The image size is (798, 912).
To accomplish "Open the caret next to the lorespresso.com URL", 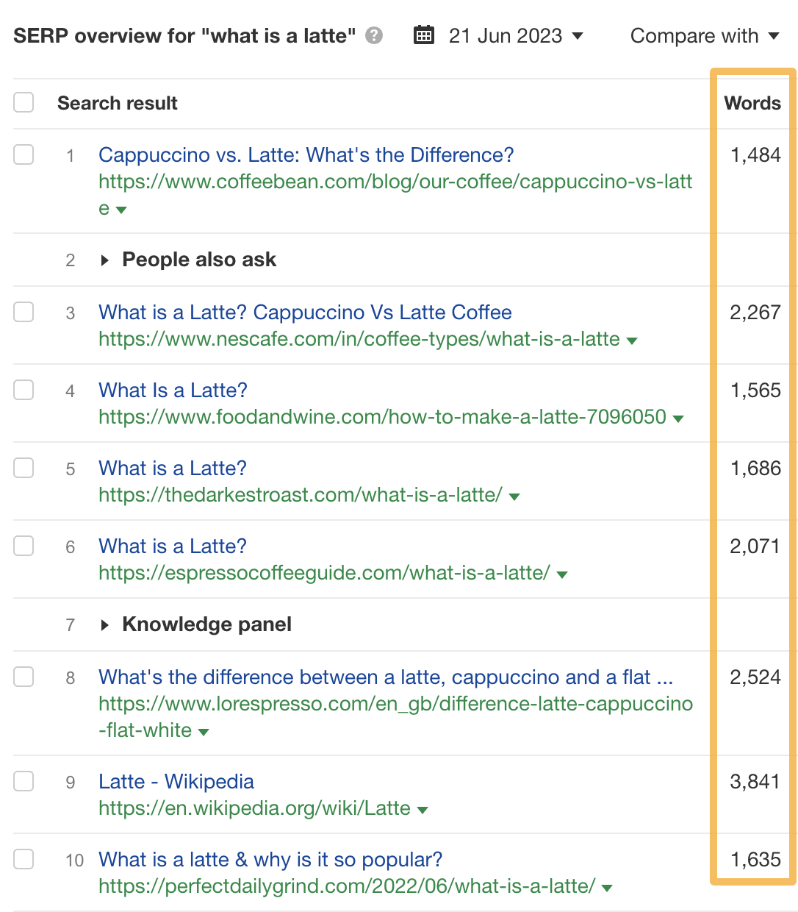I will pos(204,731).
